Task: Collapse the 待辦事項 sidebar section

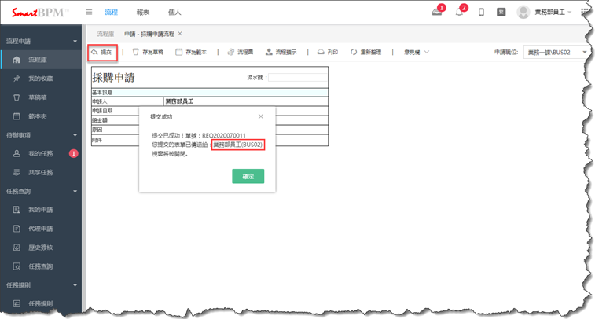Action: [75, 135]
